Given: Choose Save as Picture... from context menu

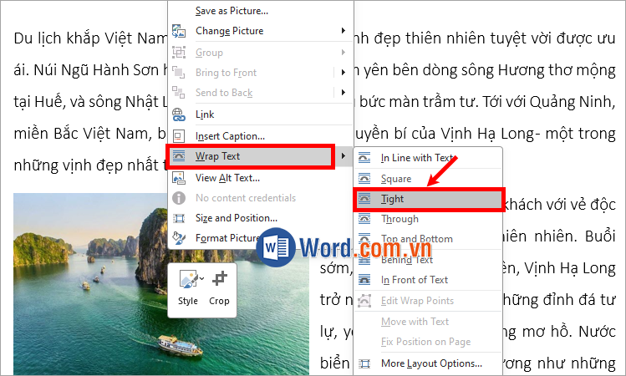Looking at the screenshot, I should coord(232,11).
